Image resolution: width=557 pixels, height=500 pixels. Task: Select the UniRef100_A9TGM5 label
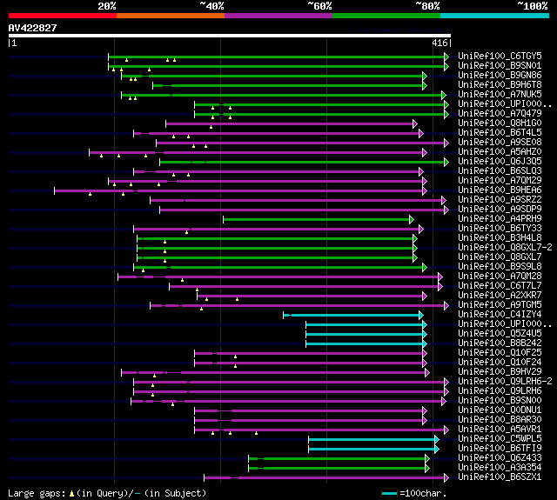[500, 305]
